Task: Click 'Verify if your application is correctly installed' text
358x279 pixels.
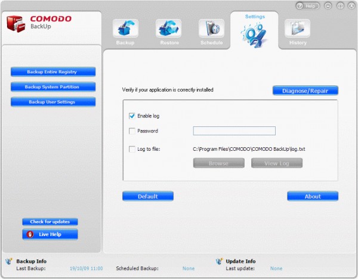Action: pos(168,89)
